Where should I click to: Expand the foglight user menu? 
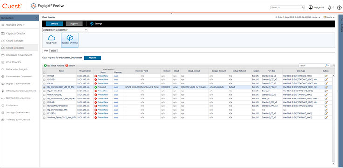tap(316, 7)
